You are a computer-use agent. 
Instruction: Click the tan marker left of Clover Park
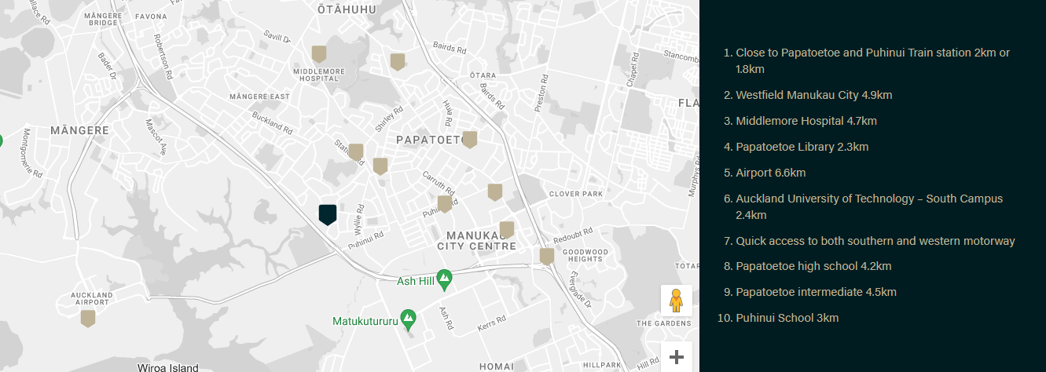[x=494, y=191]
